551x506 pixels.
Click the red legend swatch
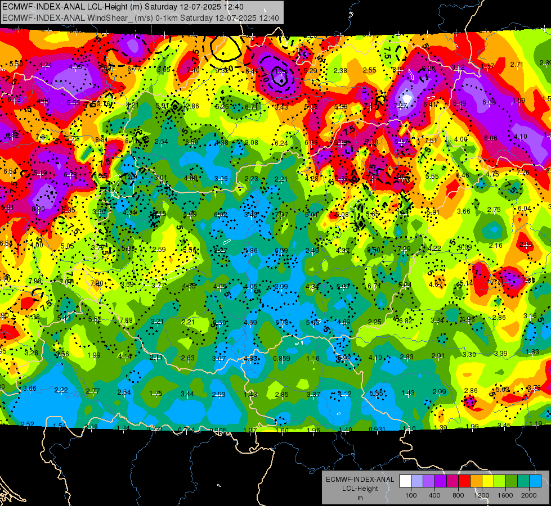(x=464, y=481)
